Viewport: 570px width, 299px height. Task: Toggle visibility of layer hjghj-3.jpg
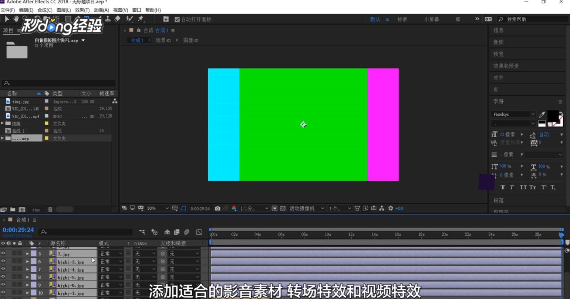click(3, 262)
